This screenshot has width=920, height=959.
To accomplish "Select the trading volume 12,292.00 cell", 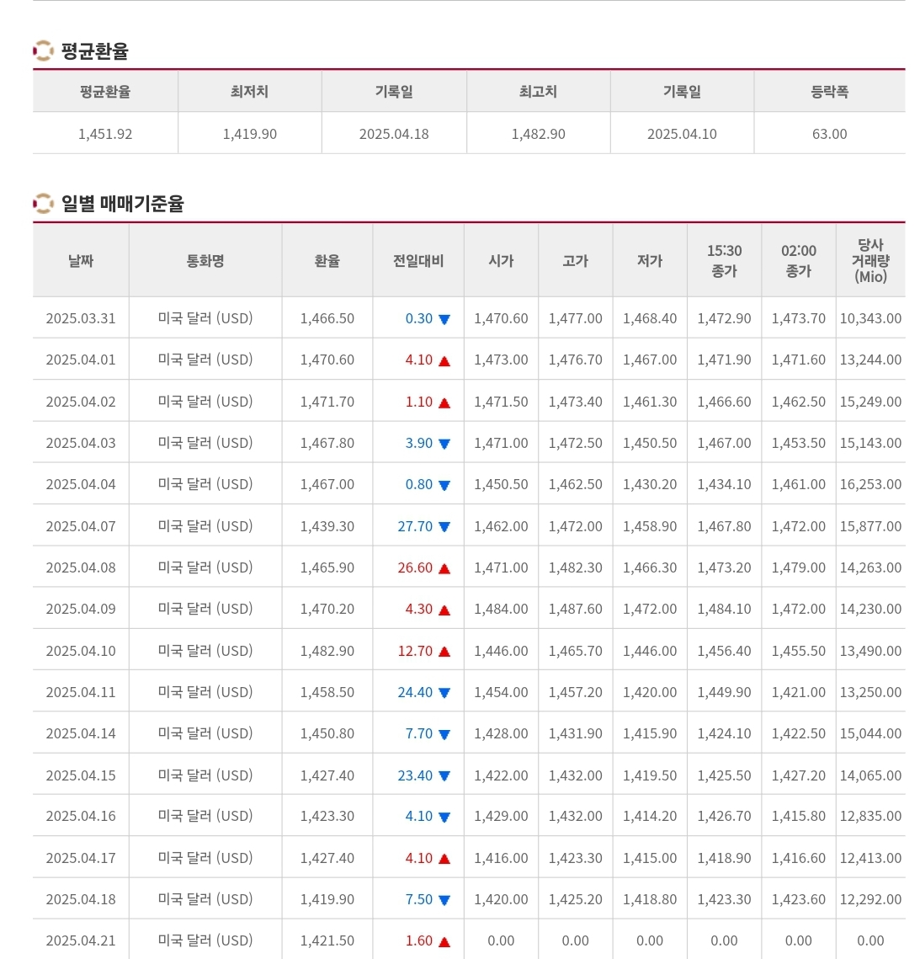I will 870,900.
